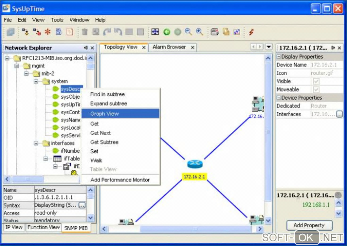347x246 pixels.
Task: Select the router icon labeled 172.16.2.1
Action: [x=195, y=164]
